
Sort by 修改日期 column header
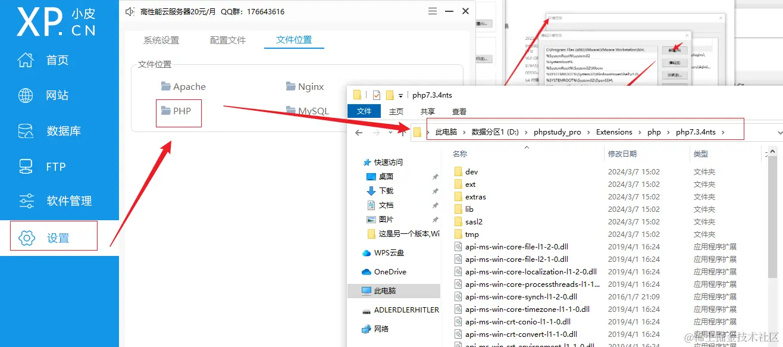[622, 154]
